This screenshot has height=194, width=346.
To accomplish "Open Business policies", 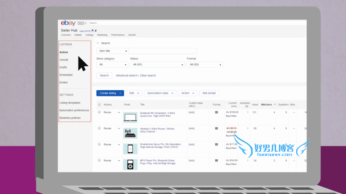I will [x=70, y=118].
